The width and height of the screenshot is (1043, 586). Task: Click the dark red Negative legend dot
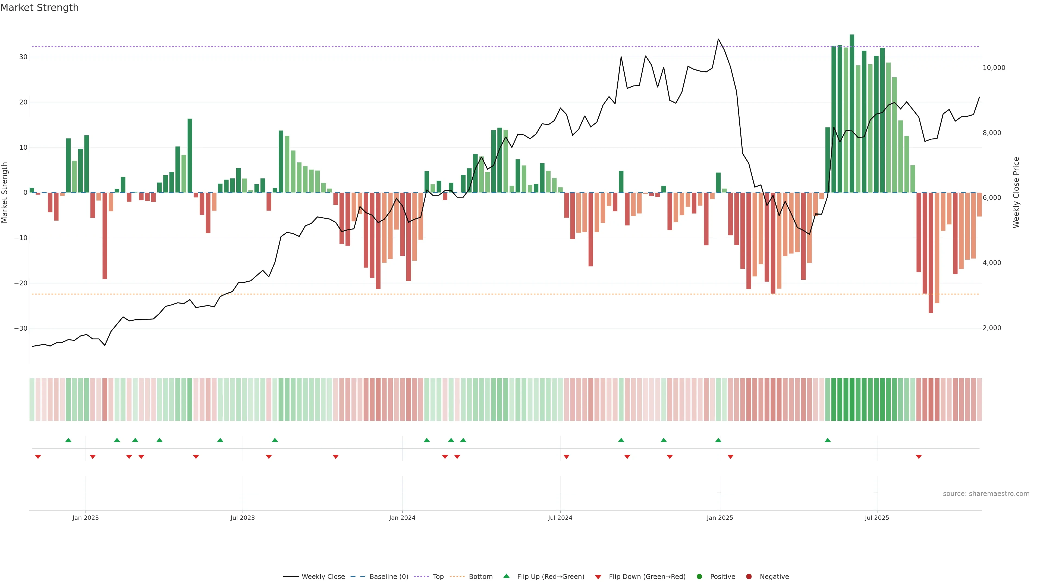[x=749, y=577]
